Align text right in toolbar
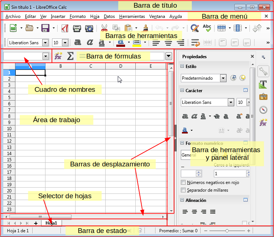Screen dimensions: 274x237 click(180, 42)
